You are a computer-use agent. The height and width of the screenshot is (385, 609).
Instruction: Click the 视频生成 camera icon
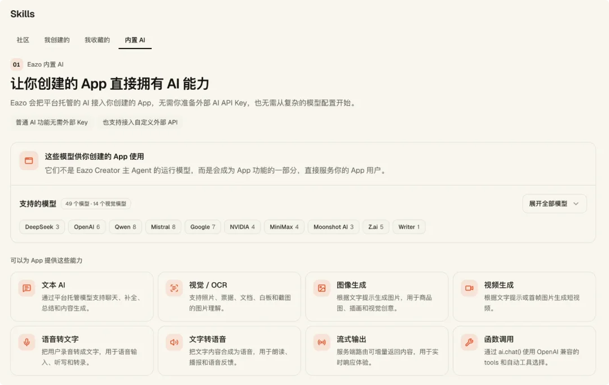tap(469, 288)
